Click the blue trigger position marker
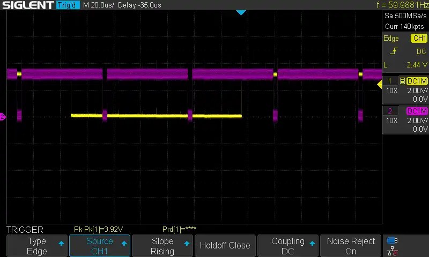The width and height of the screenshot is (429, 257). 241,12
